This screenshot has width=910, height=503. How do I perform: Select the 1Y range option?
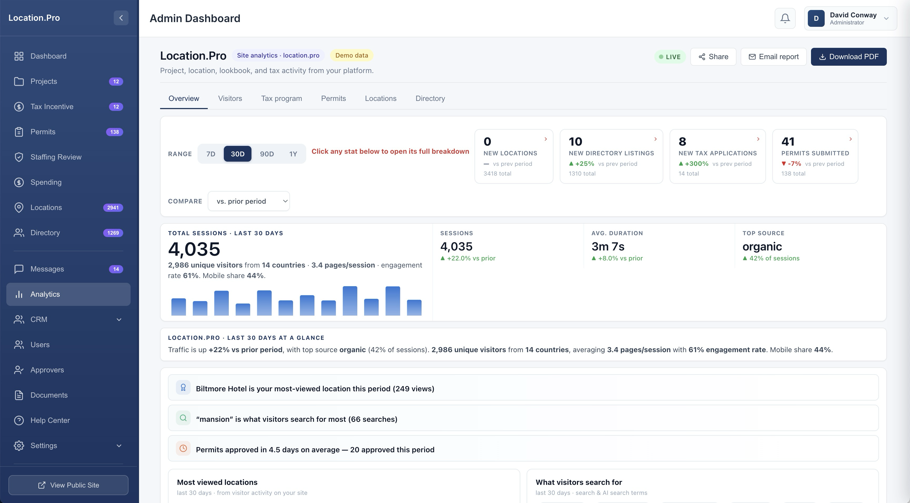(x=293, y=154)
